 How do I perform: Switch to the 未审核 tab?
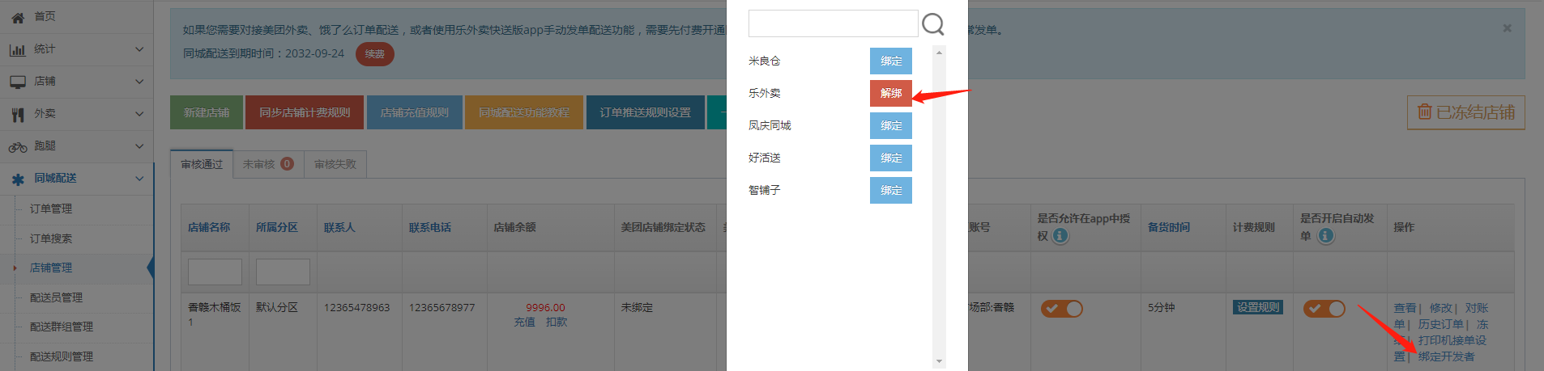267,164
